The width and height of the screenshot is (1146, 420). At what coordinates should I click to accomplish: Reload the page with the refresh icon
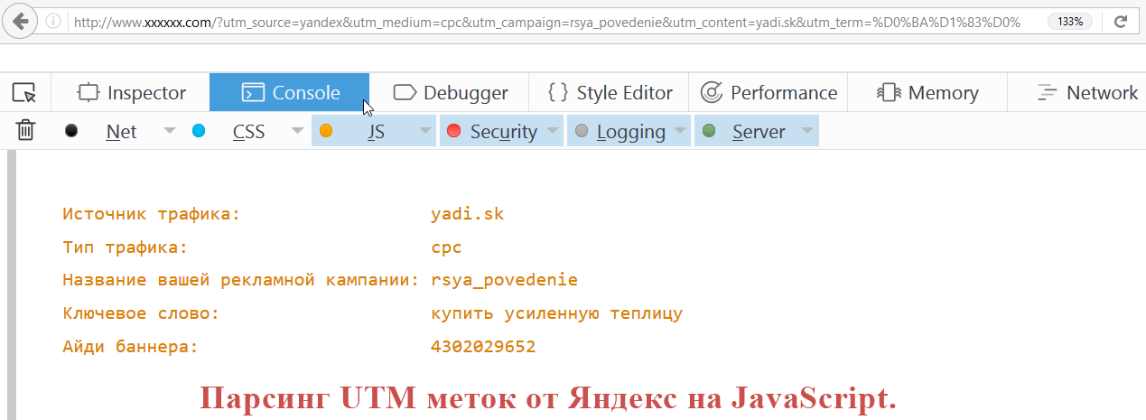coord(1121,21)
